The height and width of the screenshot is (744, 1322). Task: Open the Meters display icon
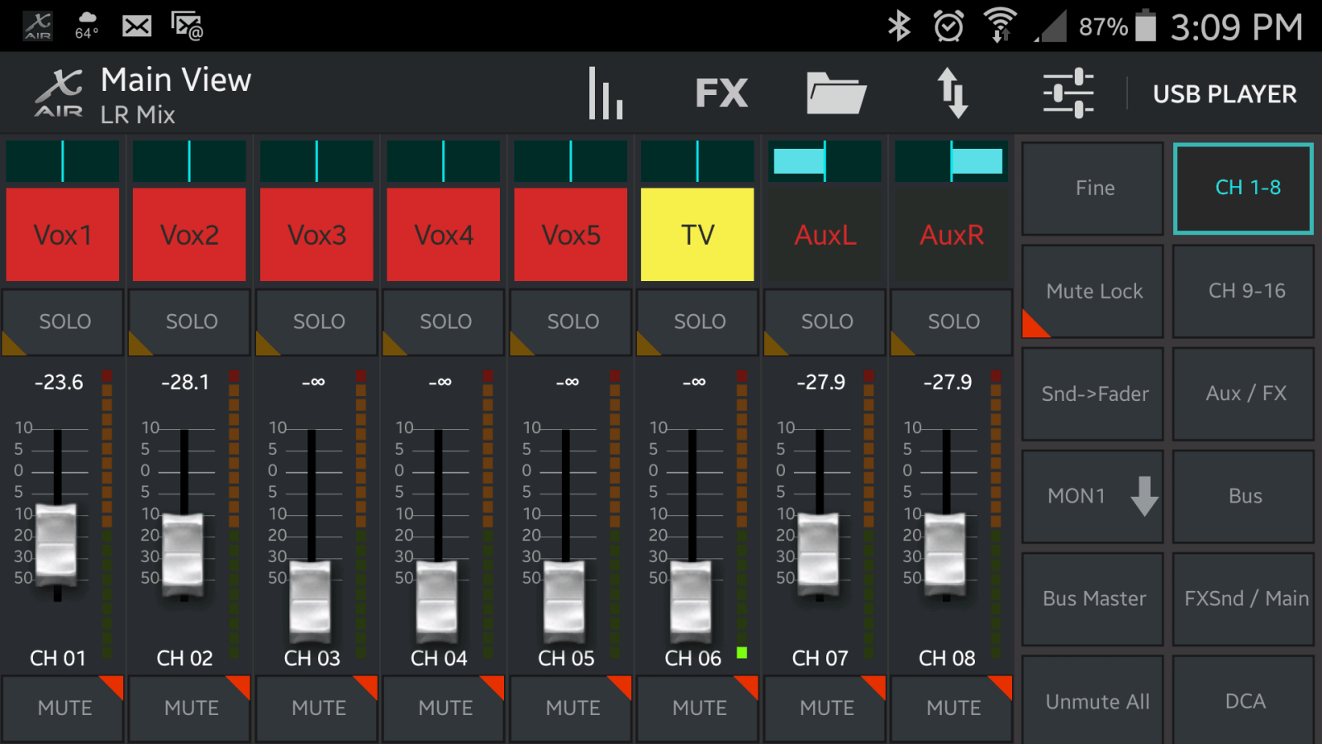[x=606, y=93]
